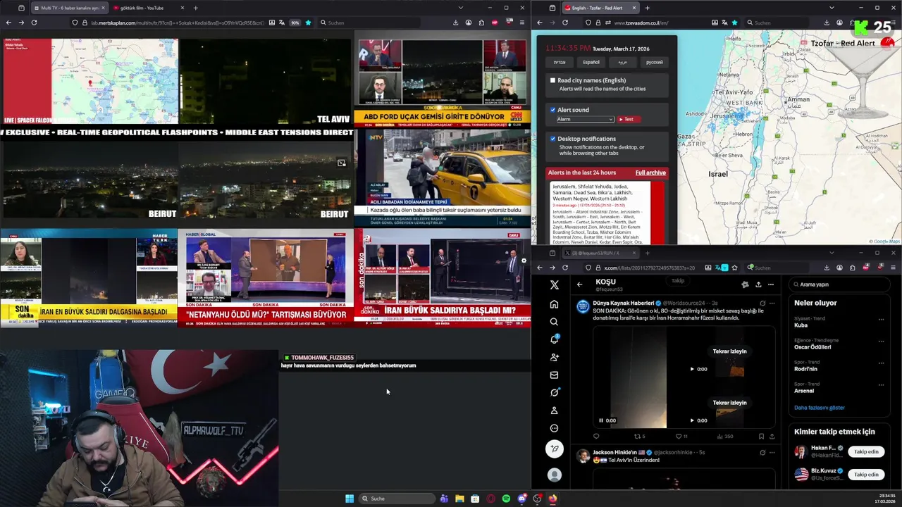
Task: Open X messages envelope icon
Action: coord(554,375)
